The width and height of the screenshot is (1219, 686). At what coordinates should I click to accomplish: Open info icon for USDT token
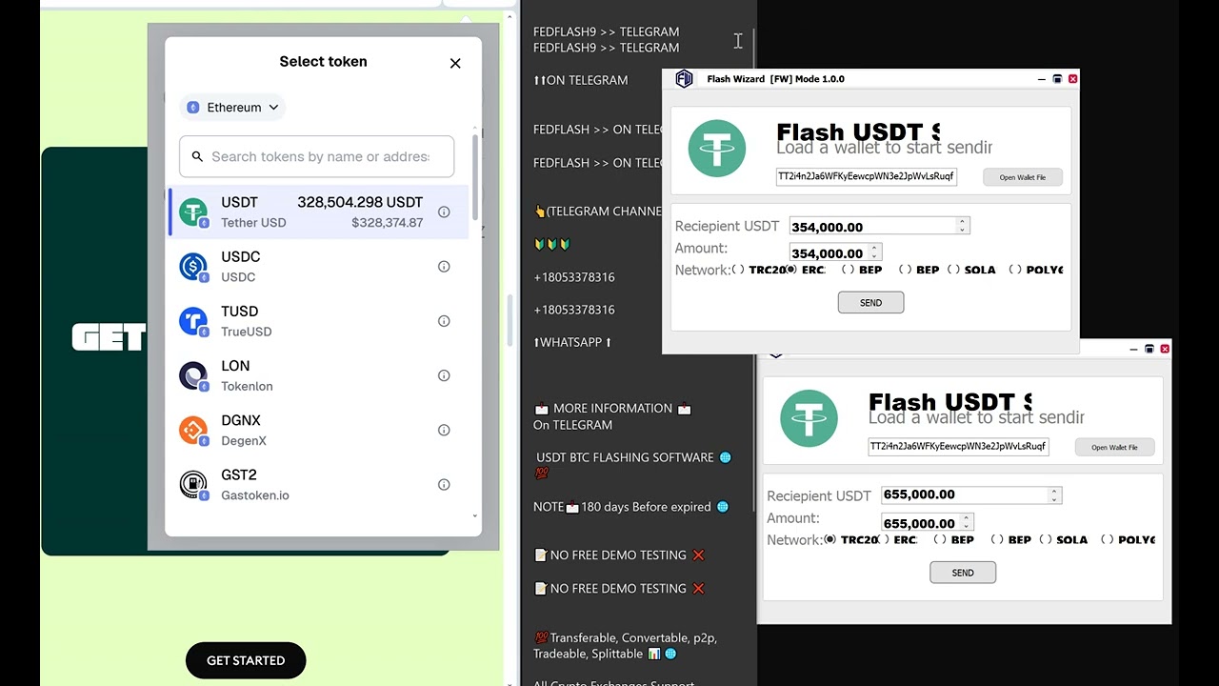click(444, 212)
